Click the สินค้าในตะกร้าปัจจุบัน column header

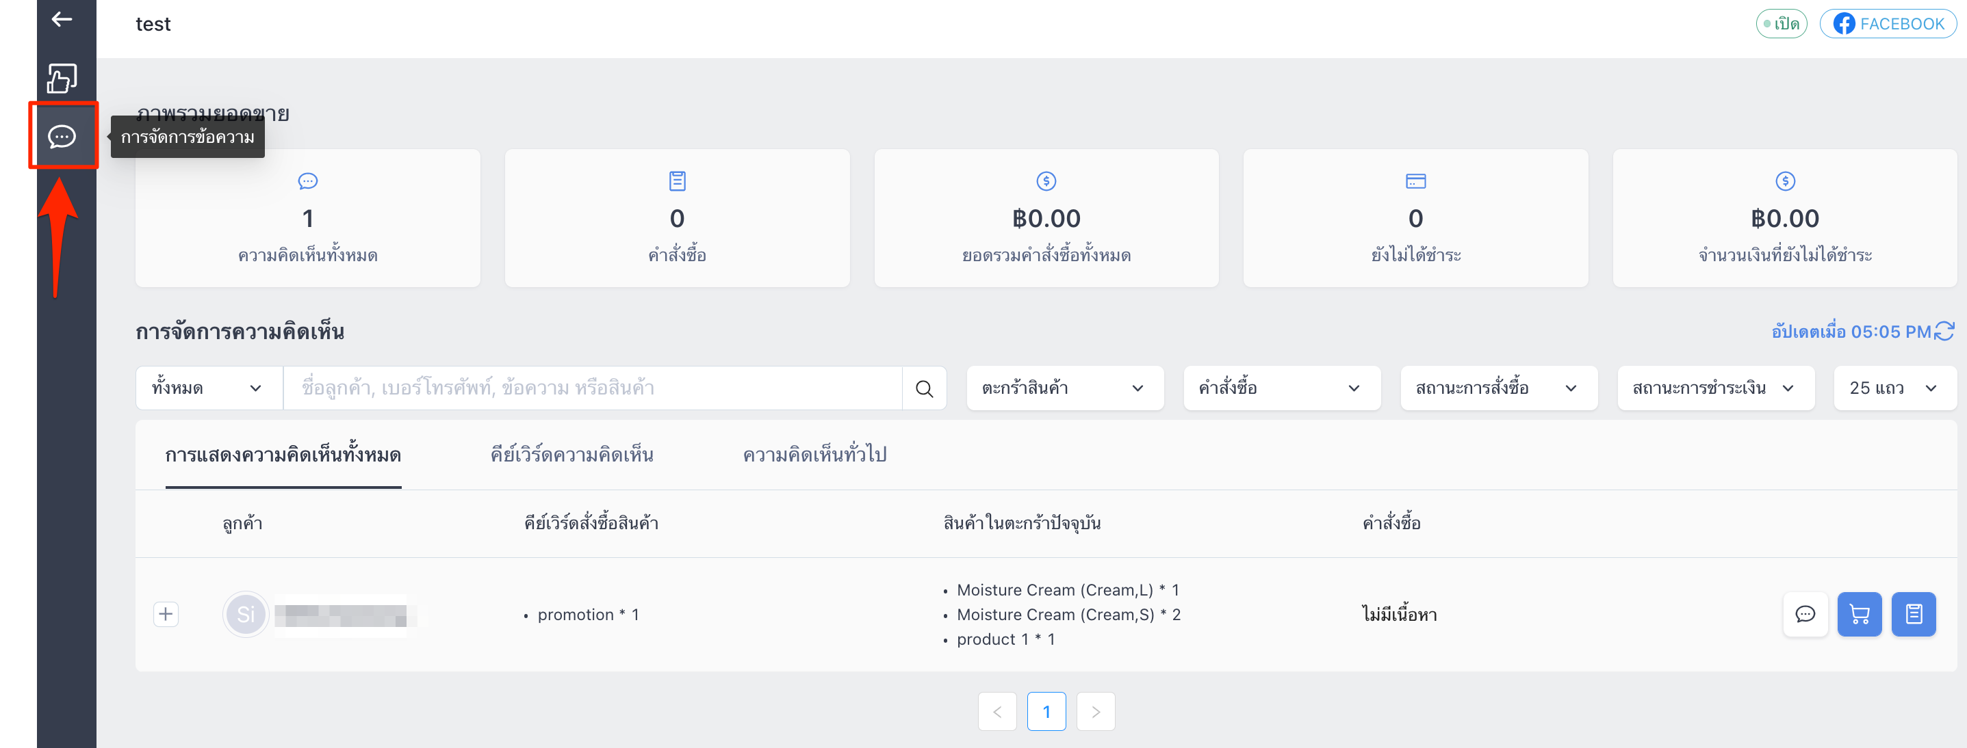[x=1022, y=523]
